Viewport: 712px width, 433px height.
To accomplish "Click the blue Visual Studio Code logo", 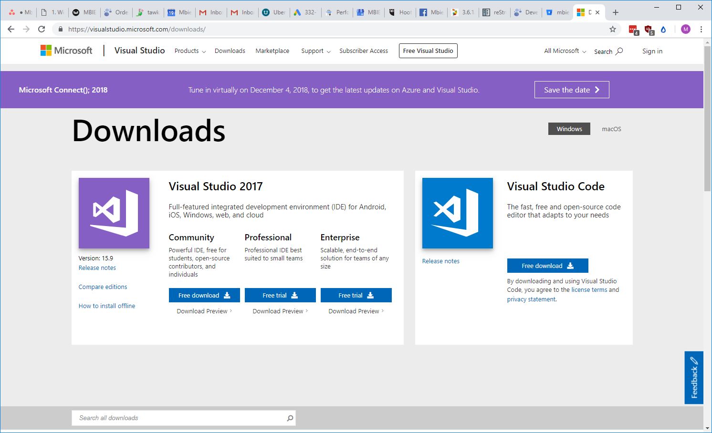I will pyautogui.click(x=457, y=213).
